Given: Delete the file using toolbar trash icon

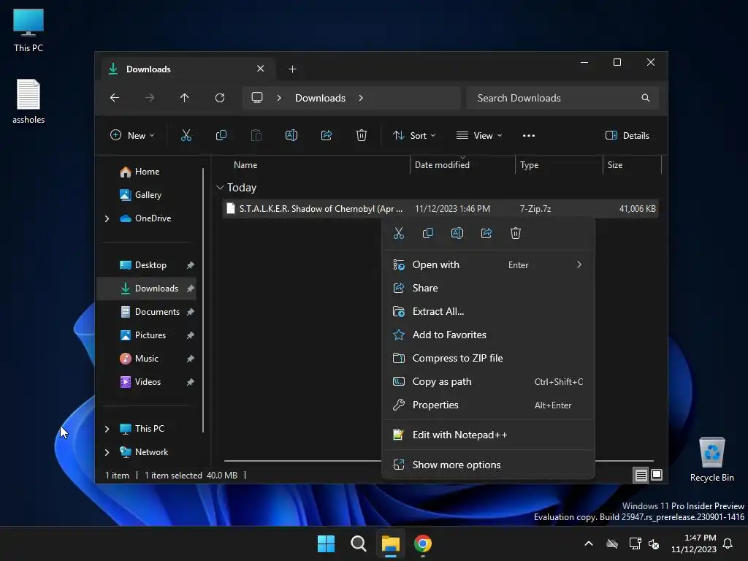Looking at the screenshot, I should (362, 135).
